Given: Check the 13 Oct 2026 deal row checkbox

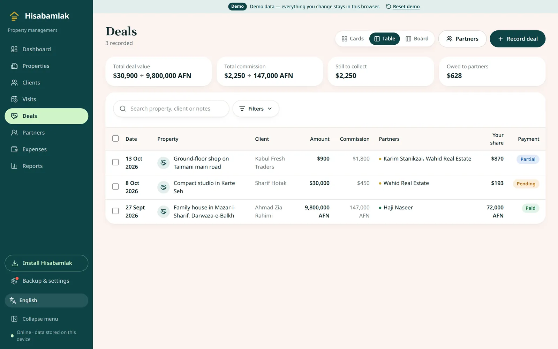Looking at the screenshot, I should click(x=115, y=162).
